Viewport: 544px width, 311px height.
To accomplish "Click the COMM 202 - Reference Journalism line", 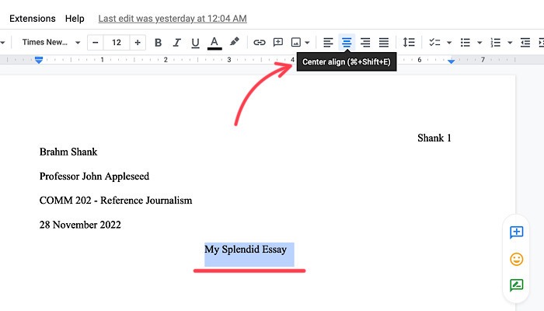I will point(116,201).
